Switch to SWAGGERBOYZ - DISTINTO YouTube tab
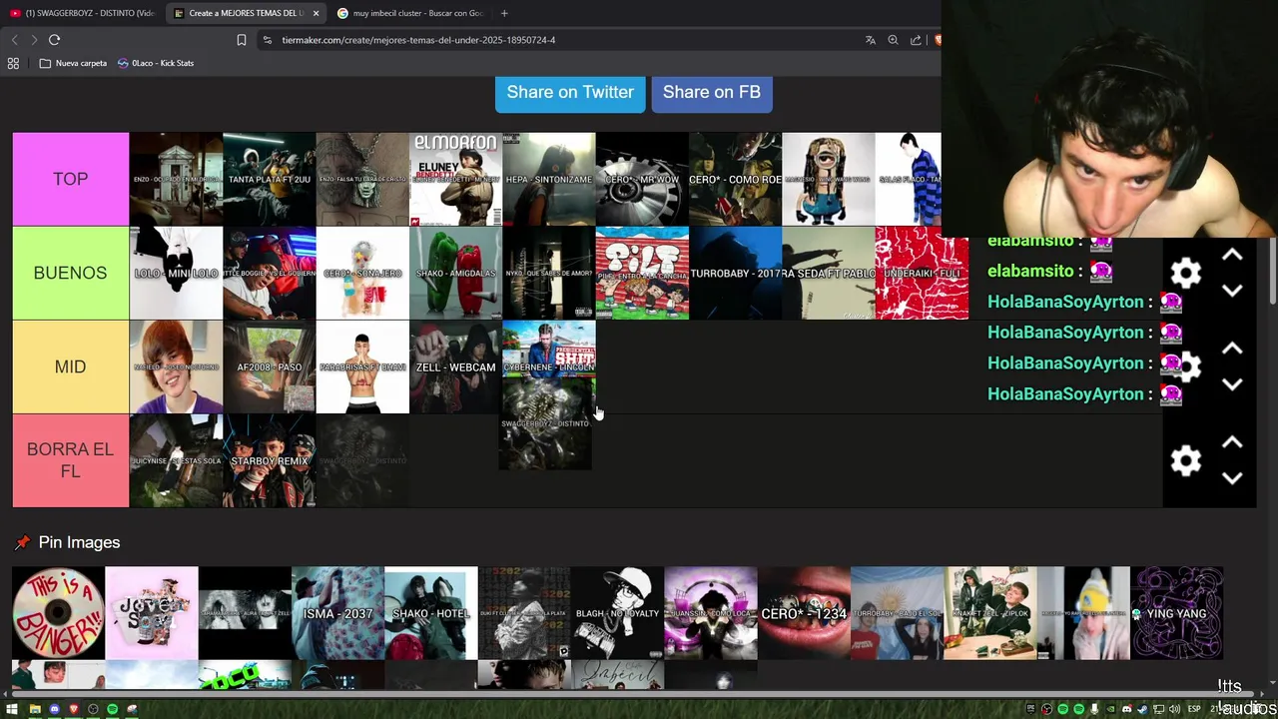 coord(82,13)
